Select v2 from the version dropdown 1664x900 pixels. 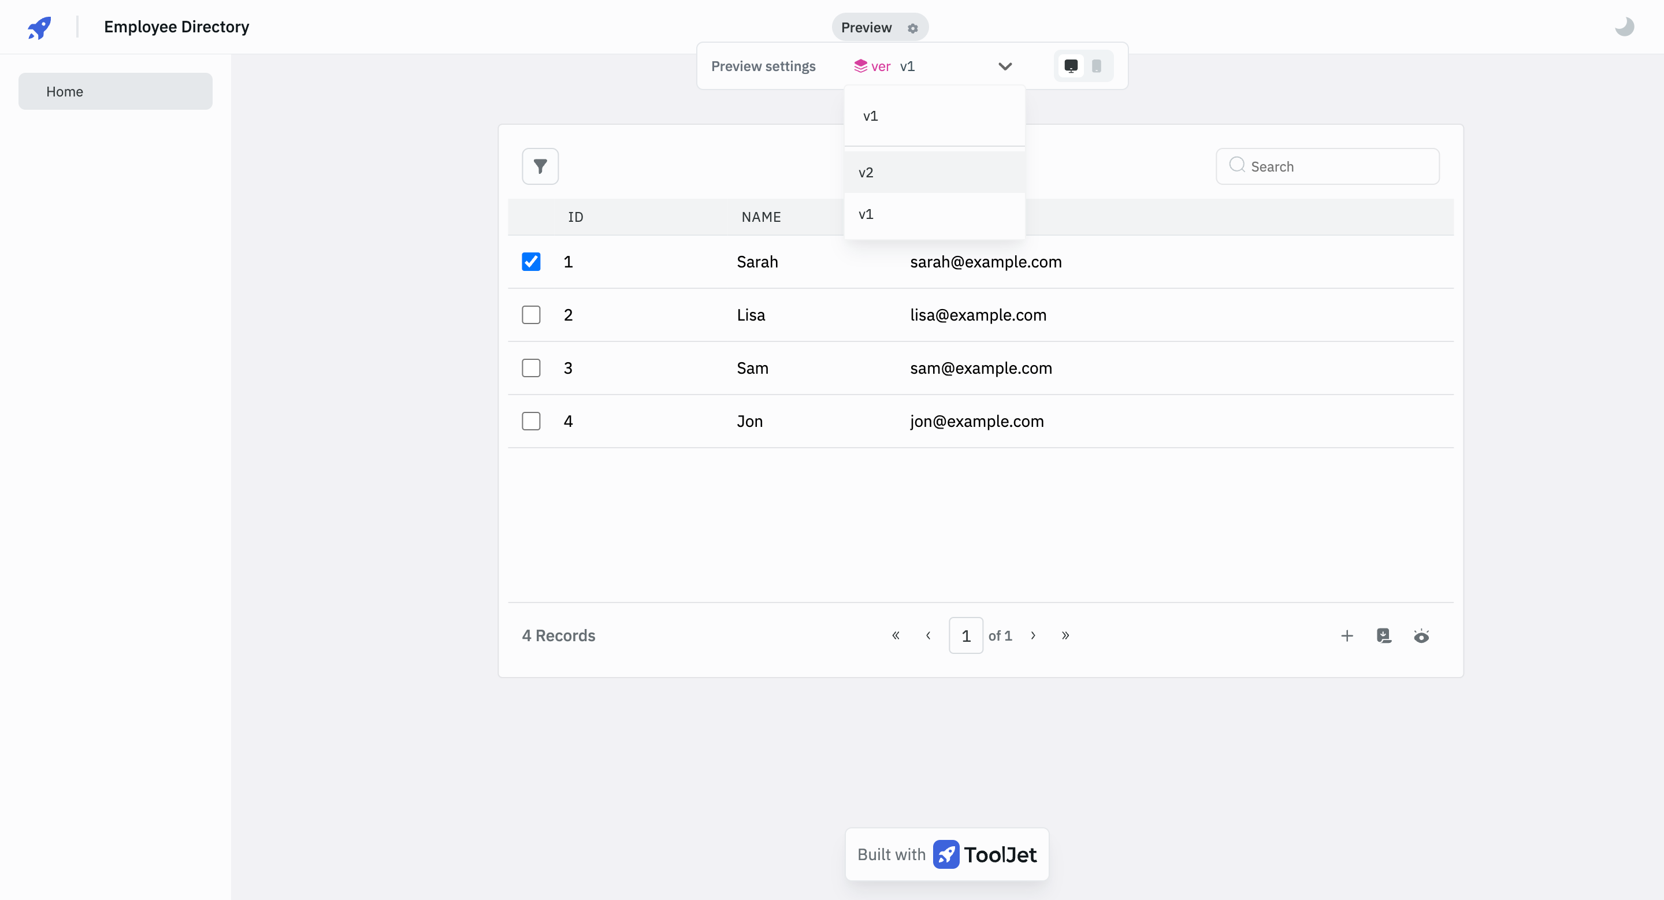click(x=866, y=172)
